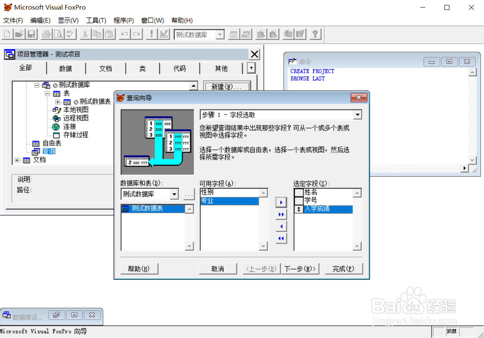The height and width of the screenshot is (338, 484).
Task: Click the 取消 button in the wizard
Action: [218, 269]
